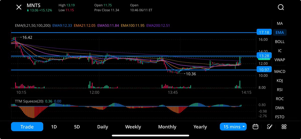Viewport: 301px width, 139px height.
Task: Switch to the Yearly timeframe tab
Action: pos(200,127)
